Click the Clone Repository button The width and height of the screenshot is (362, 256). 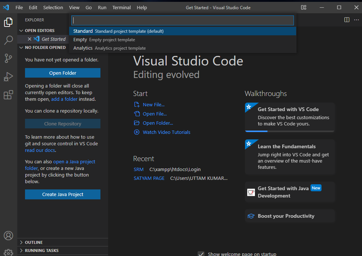(x=63, y=124)
